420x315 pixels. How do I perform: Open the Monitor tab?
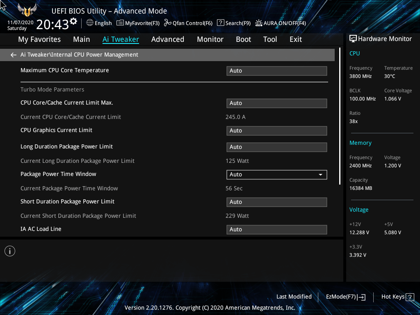pyautogui.click(x=210, y=39)
